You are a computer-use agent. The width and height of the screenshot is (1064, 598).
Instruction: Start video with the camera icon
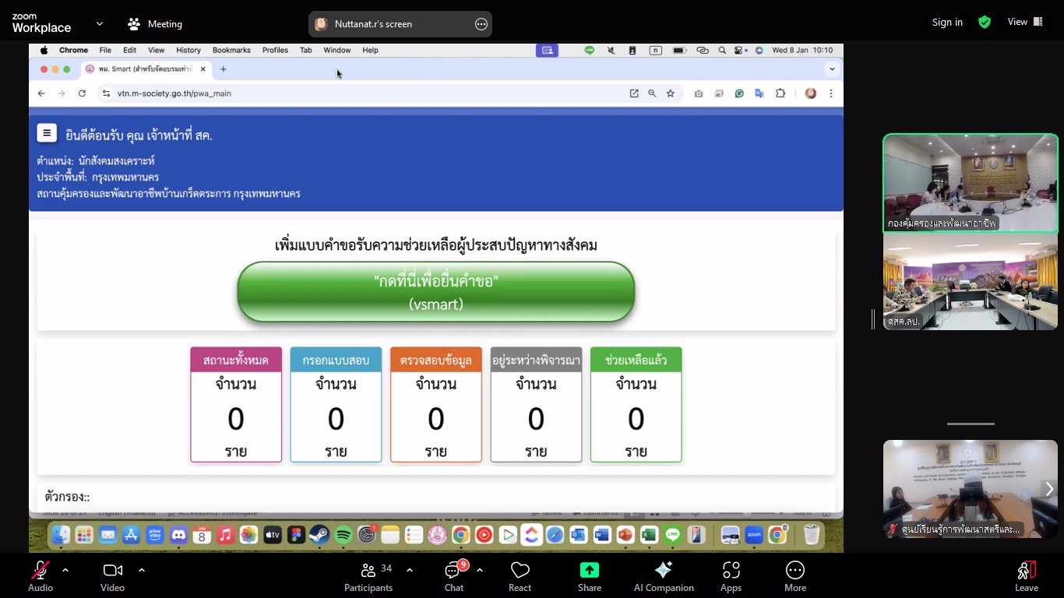[x=112, y=577]
